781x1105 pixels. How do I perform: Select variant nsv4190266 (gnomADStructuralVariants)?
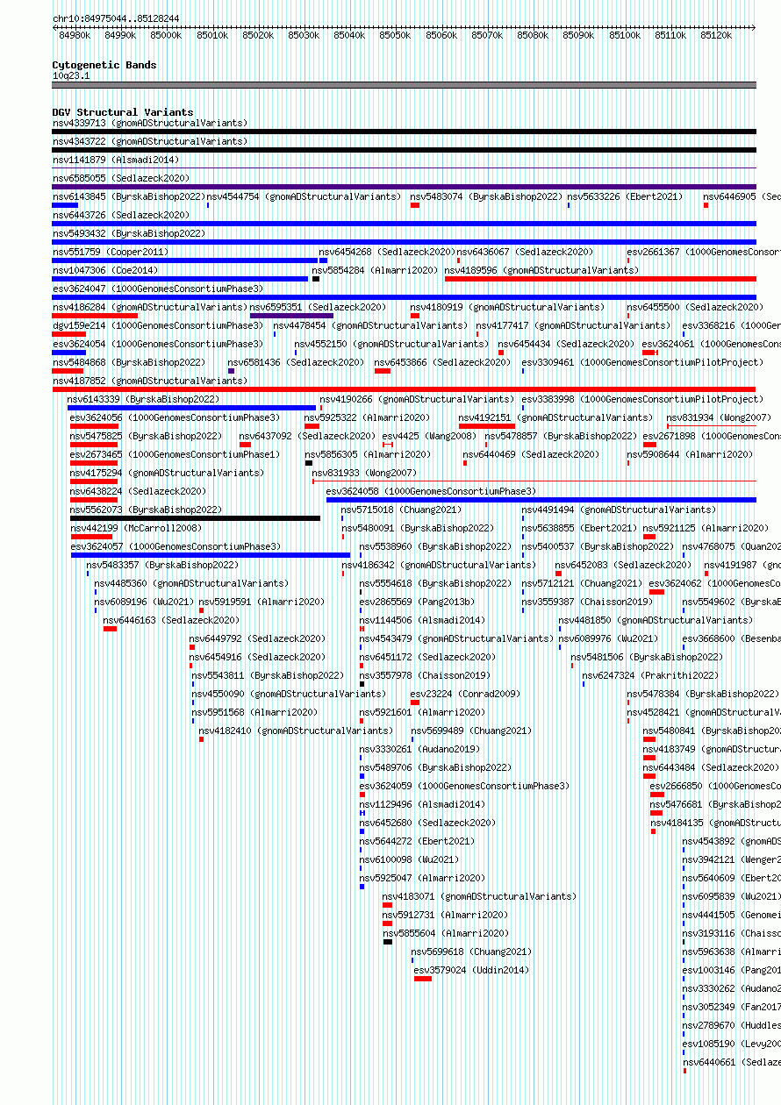click(x=417, y=399)
